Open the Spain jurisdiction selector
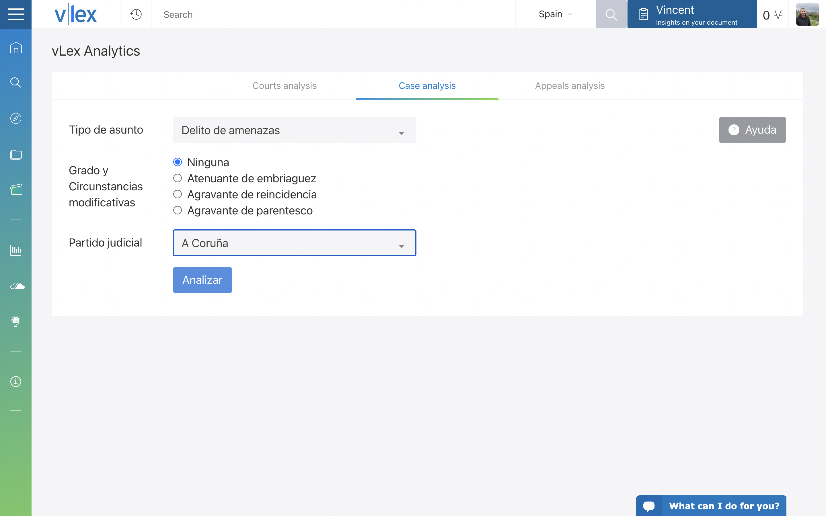The image size is (826, 516). pyautogui.click(x=555, y=14)
